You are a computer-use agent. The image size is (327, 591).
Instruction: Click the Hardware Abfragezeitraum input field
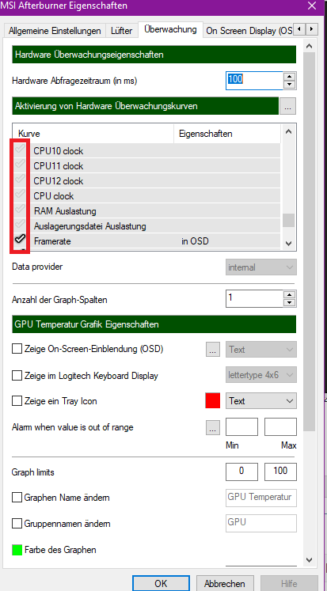[x=254, y=81]
